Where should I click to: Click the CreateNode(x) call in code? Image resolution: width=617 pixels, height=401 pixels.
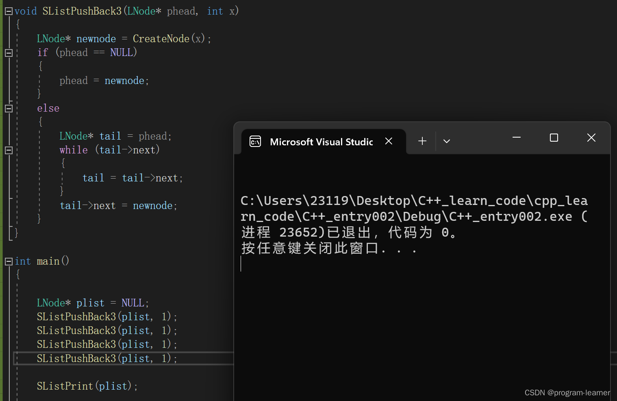[169, 39]
